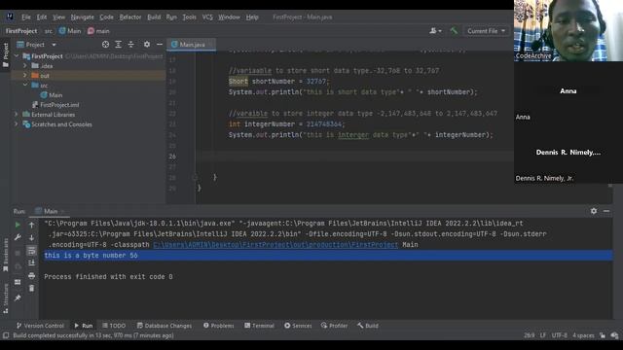Viewport: 623px width, 350px height.
Task: Rerun Main with the green play icon
Action: [18, 225]
